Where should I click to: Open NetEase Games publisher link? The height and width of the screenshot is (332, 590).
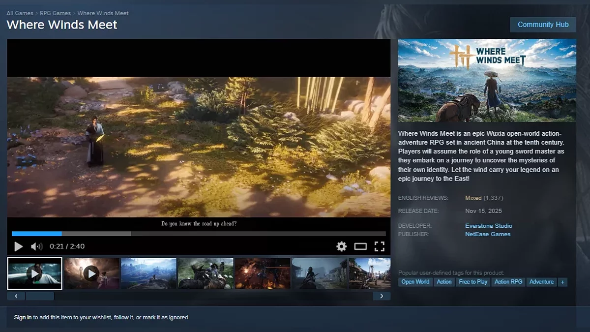coord(488,234)
